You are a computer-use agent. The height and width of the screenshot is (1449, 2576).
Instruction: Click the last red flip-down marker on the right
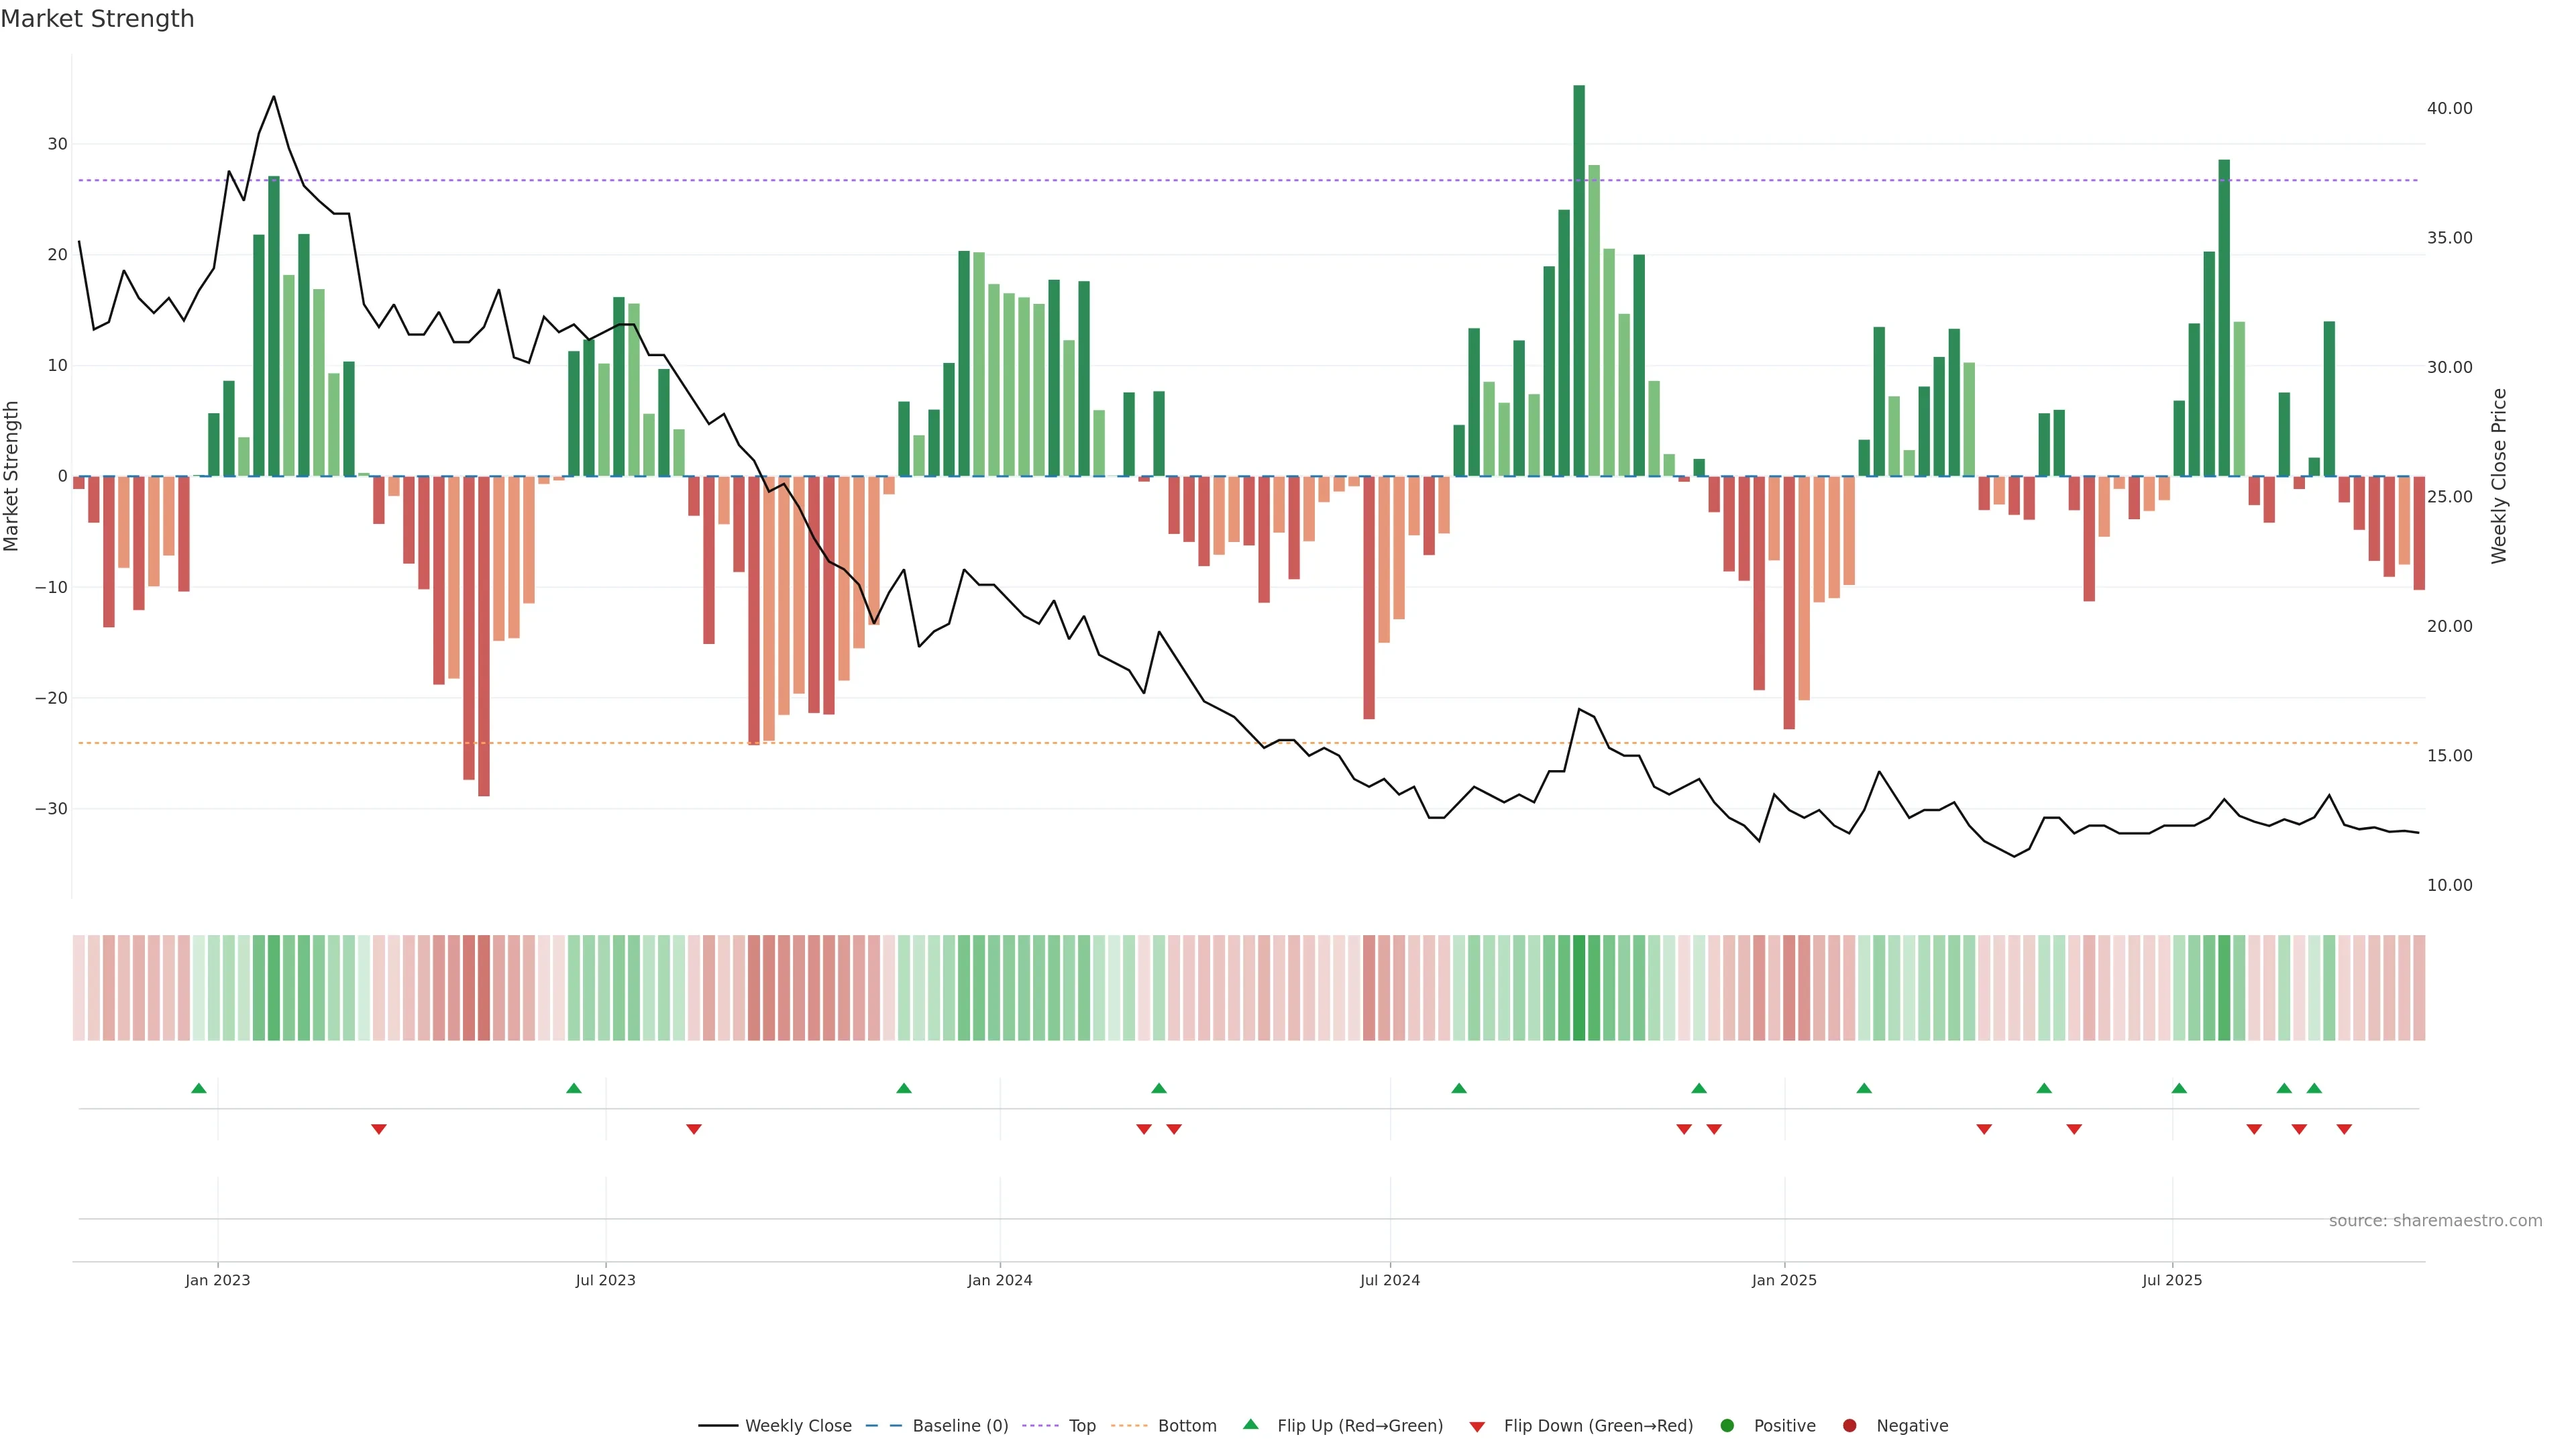point(2344,1129)
